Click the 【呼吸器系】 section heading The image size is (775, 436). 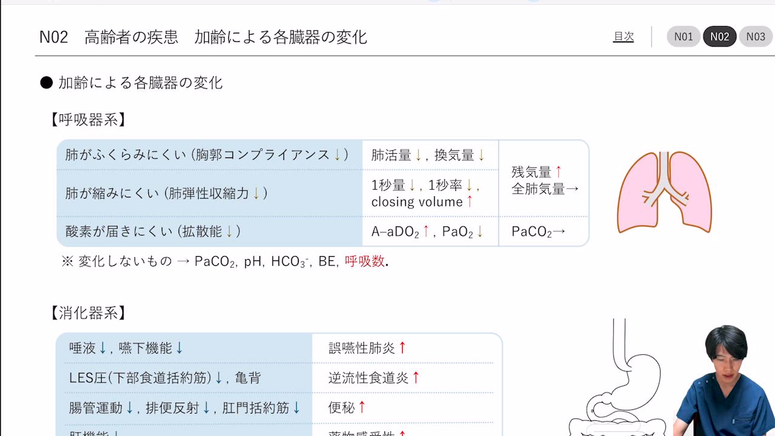[88, 120]
